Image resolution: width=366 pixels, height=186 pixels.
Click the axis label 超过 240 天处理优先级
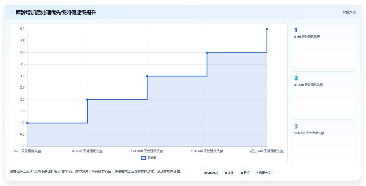click(267, 151)
